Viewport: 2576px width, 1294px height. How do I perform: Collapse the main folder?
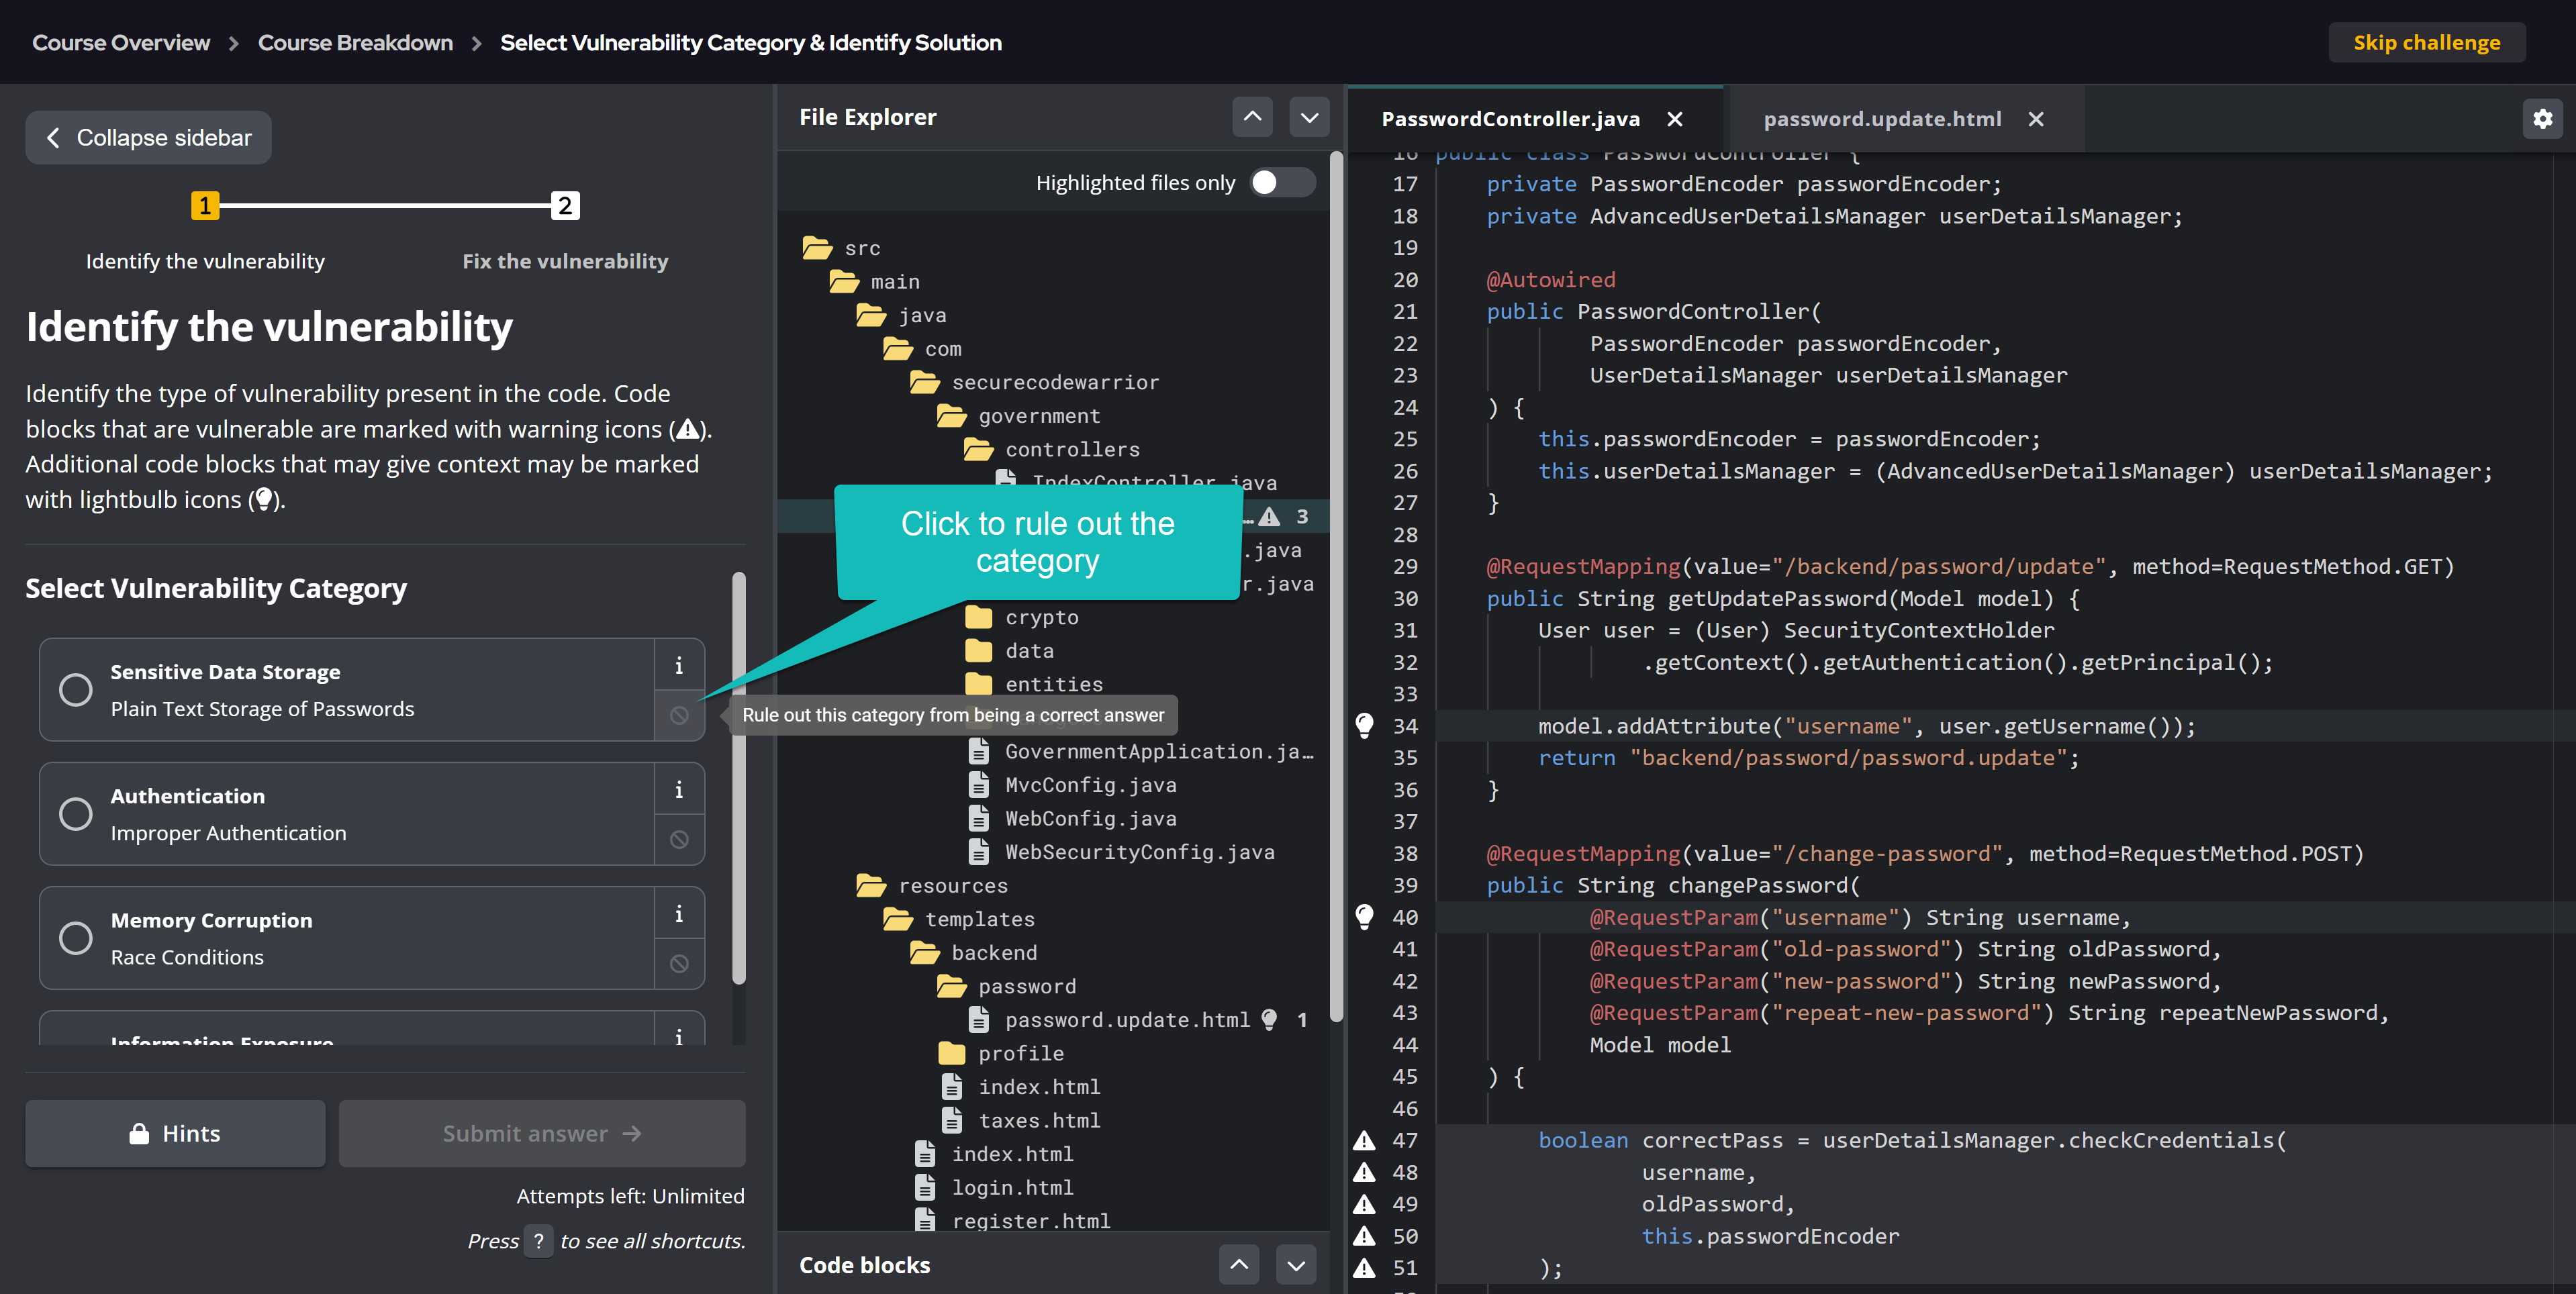(x=875, y=282)
